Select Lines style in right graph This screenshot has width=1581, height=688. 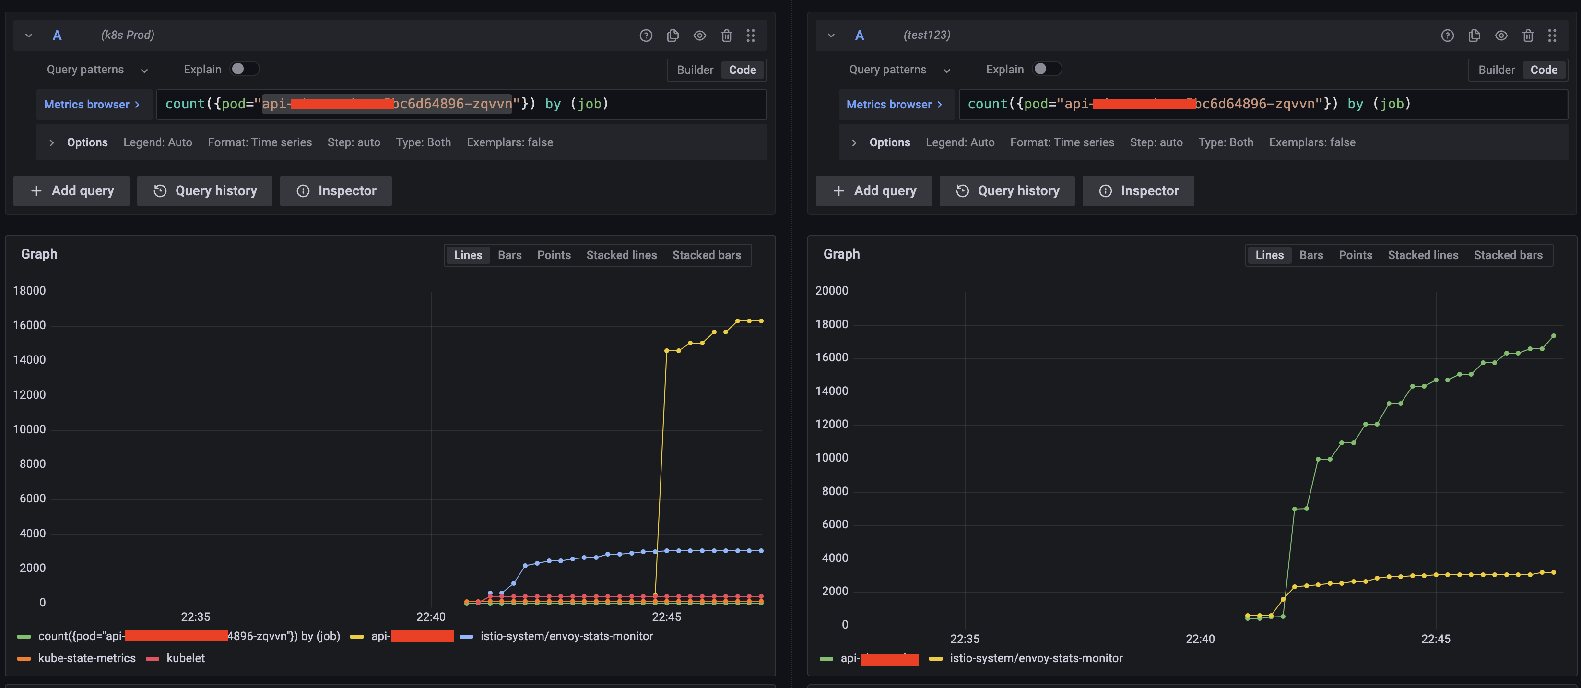click(x=1269, y=255)
